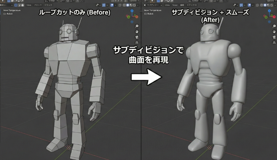
Task: Toggle X-ray in left viewport
Action: 120,5
